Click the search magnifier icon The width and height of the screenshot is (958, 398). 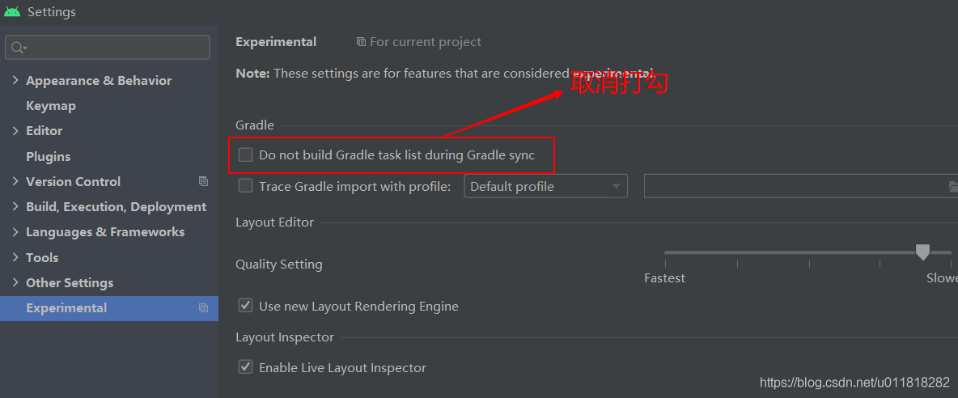[x=17, y=48]
